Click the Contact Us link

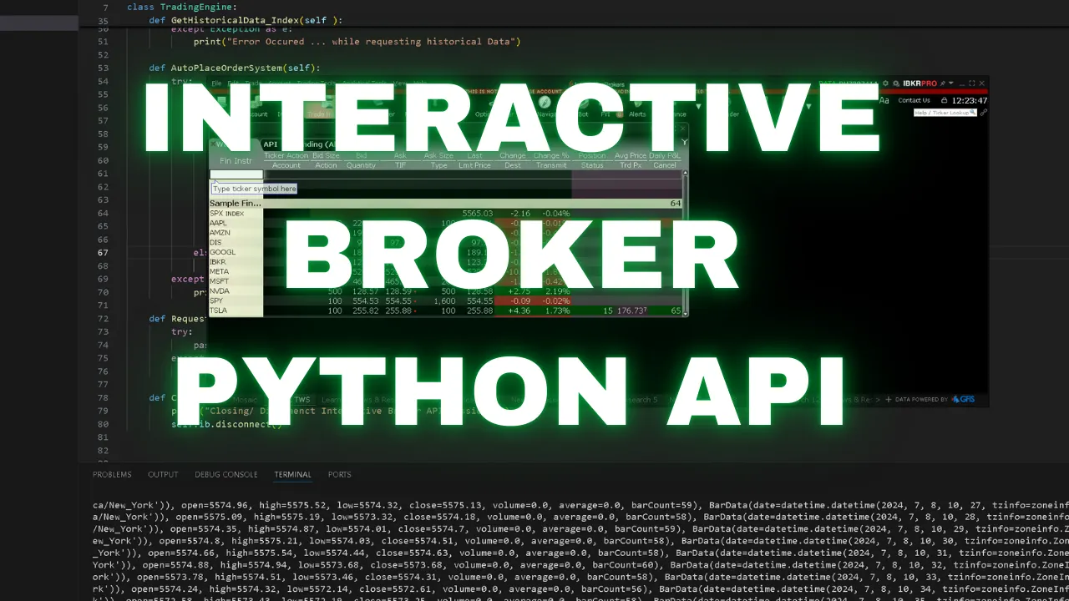click(914, 100)
